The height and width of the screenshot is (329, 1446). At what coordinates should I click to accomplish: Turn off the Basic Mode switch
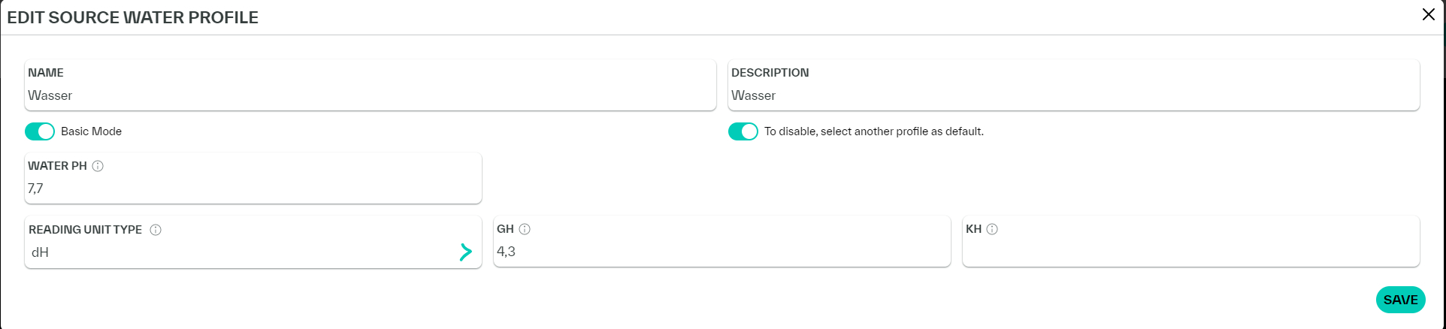click(x=40, y=131)
